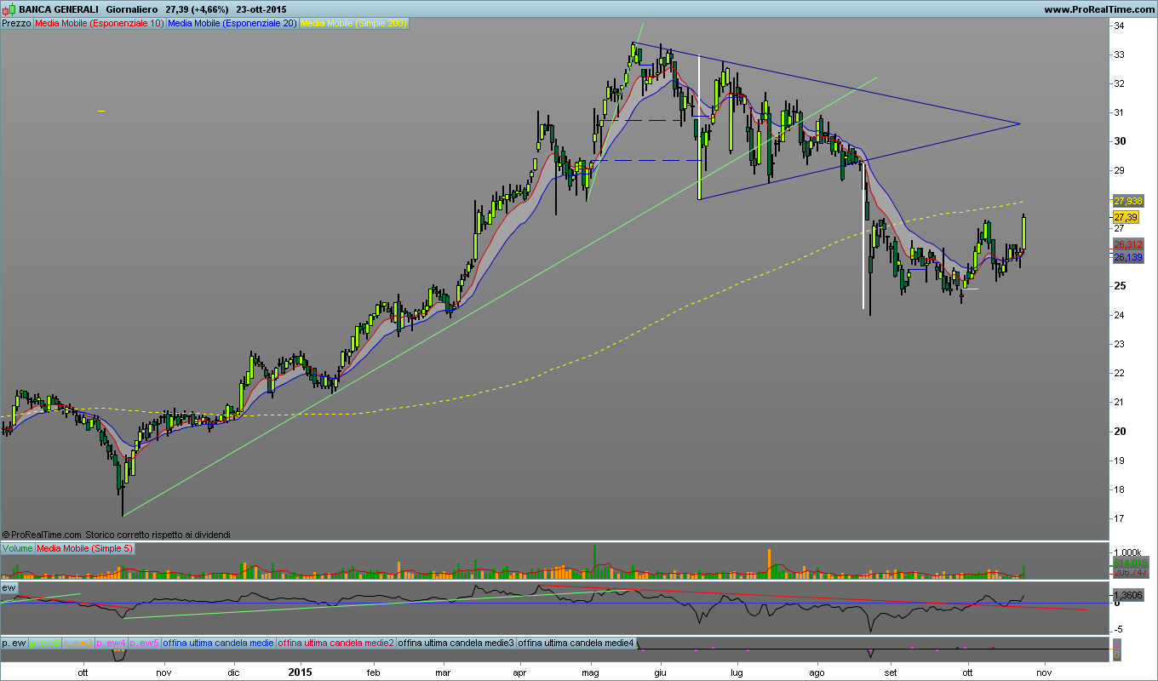Click the green 514.015 volume value

pyautogui.click(x=1129, y=564)
